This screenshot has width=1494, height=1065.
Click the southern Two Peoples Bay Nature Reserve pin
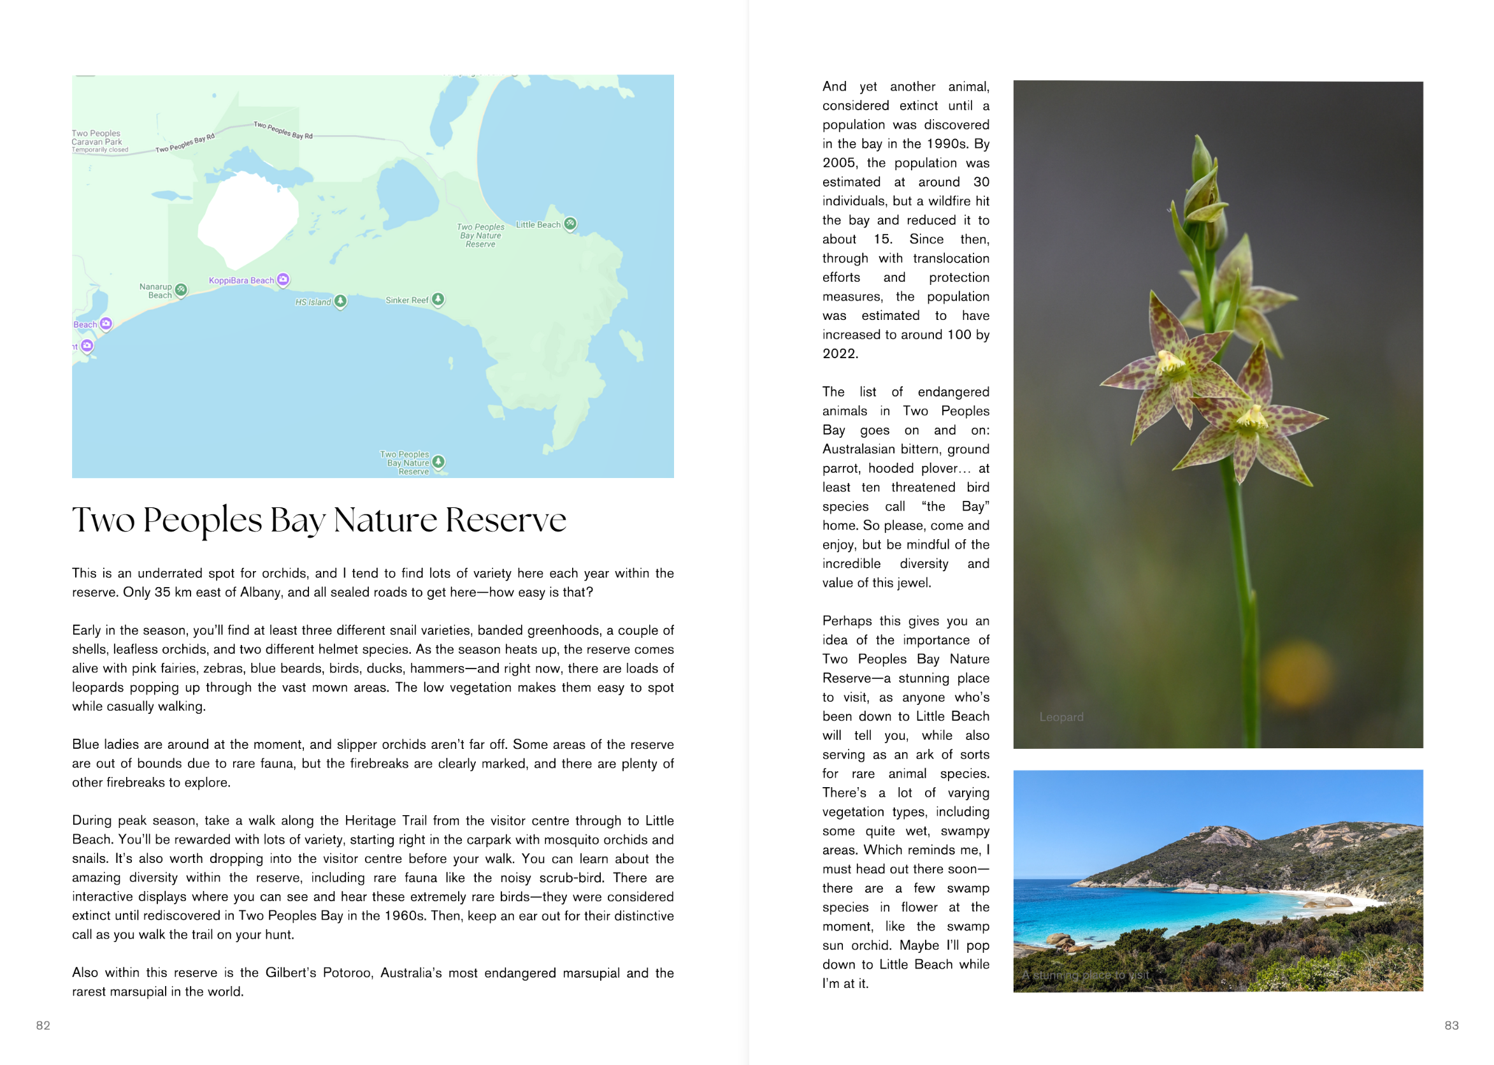click(x=438, y=461)
